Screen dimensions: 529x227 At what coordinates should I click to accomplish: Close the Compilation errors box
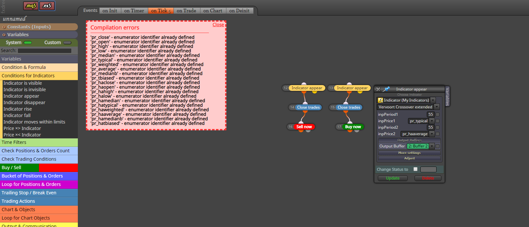(x=218, y=25)
